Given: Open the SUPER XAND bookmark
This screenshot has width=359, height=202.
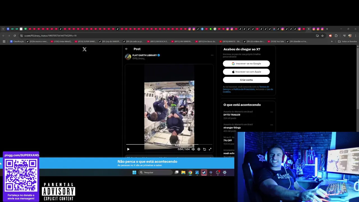Looking at the screenshot, I should pos(86,42).
